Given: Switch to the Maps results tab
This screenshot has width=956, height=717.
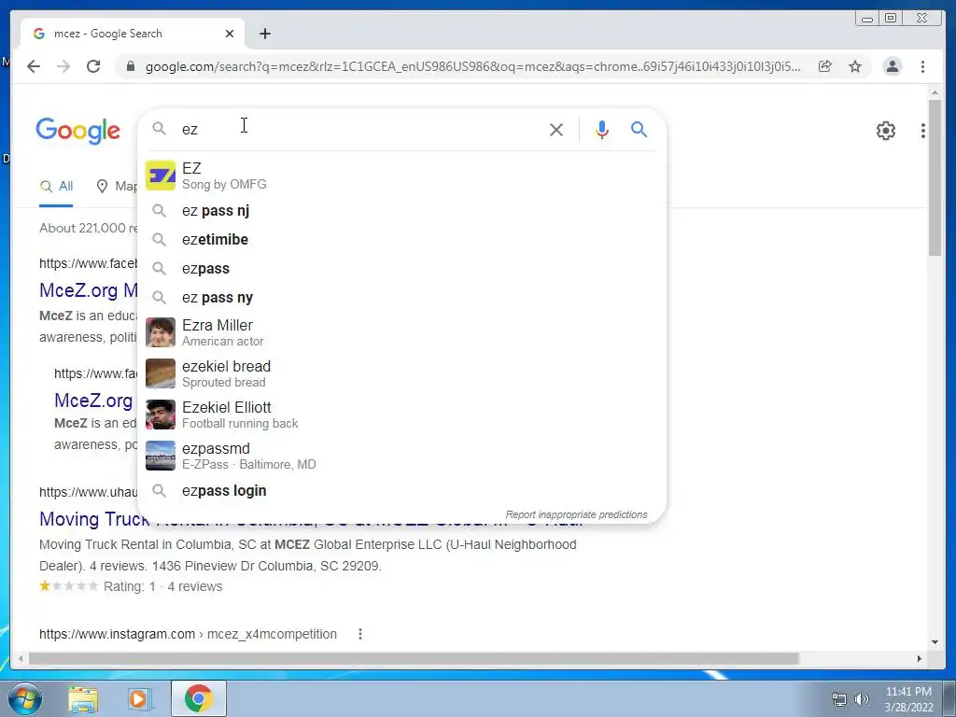Looking at the screenshot, I should point(117,187).
